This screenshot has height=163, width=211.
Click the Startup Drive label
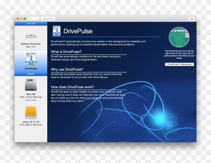tap(31, 100)
